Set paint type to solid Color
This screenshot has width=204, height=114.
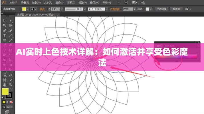click(x=4, y=102)
